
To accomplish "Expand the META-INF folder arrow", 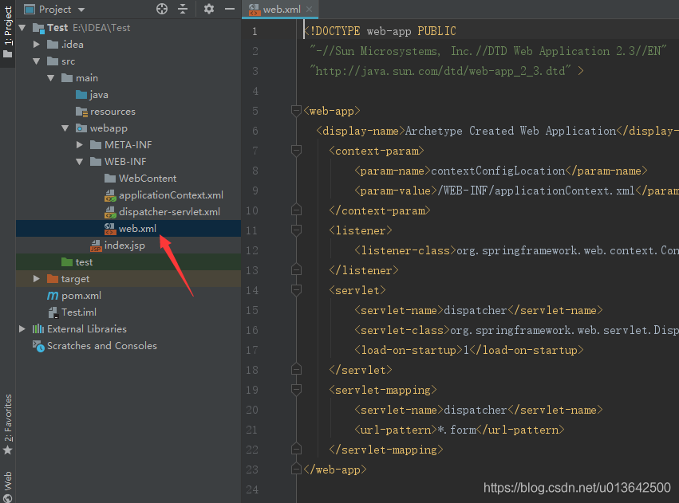I will pyautogui.click(x=80, y=145).
